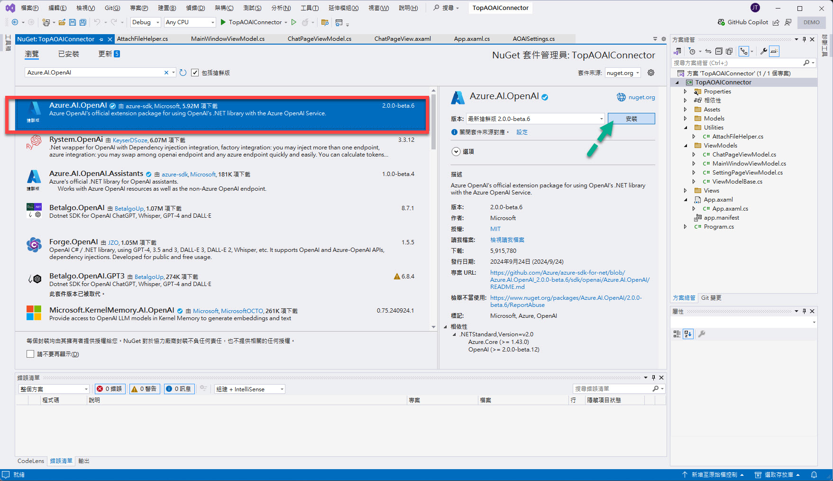The height and width of the screenshot is (481, 833).
Task: Click notification bell in status bar
Action: click(814, 475)
